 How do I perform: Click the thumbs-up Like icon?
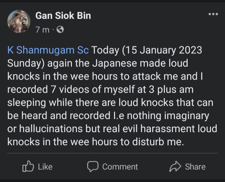[28, 167]
